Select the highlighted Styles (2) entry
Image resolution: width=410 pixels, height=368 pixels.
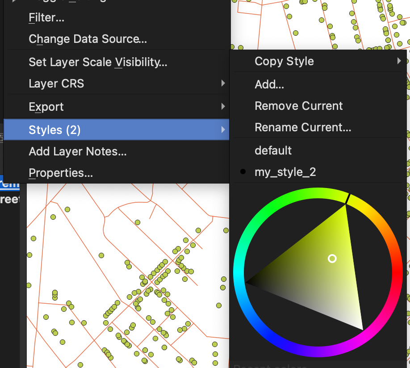54,130
